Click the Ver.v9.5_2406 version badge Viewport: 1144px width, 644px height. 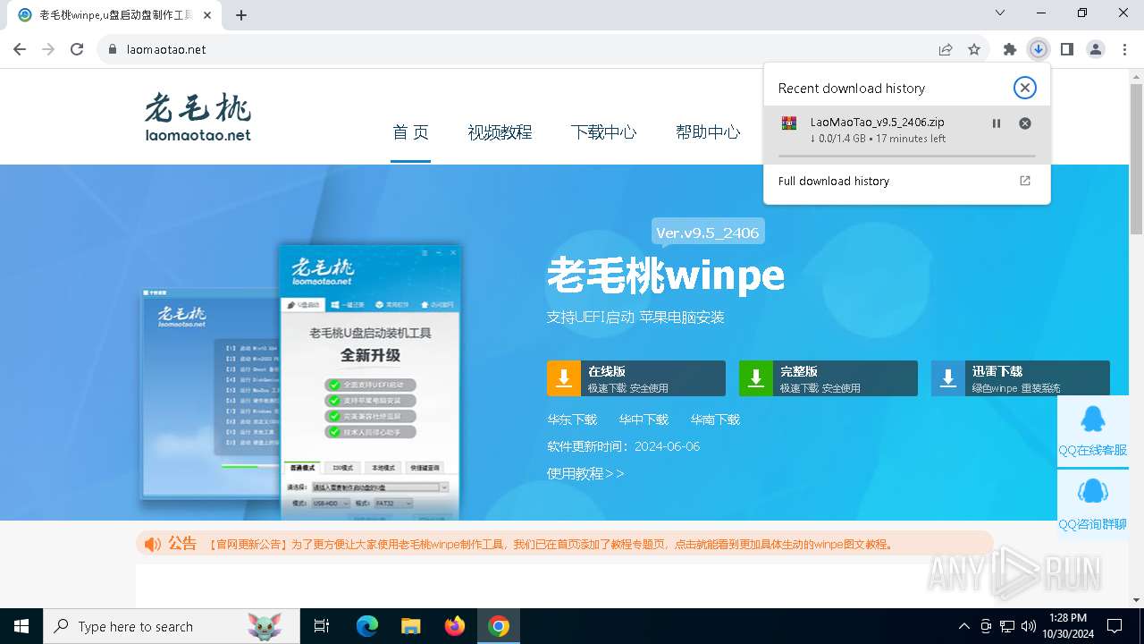click(708, 233)
